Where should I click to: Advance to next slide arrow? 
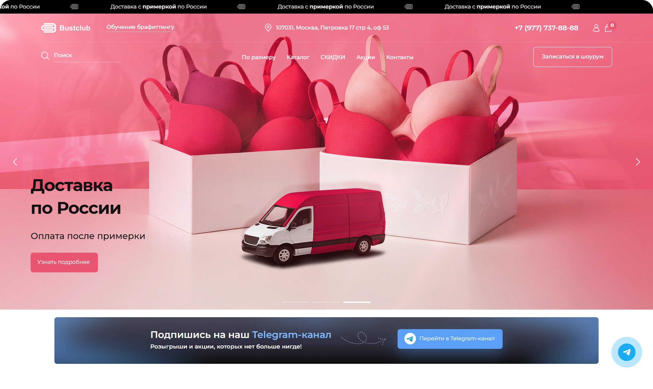[638, 162]
